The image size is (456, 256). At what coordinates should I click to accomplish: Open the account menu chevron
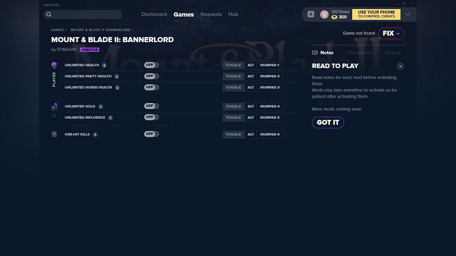tap(408, 14)
